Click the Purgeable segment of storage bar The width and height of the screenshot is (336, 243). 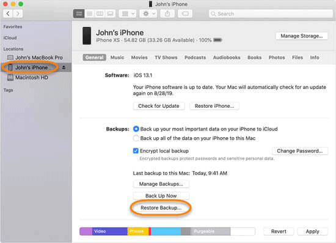[x=210, y=231]
